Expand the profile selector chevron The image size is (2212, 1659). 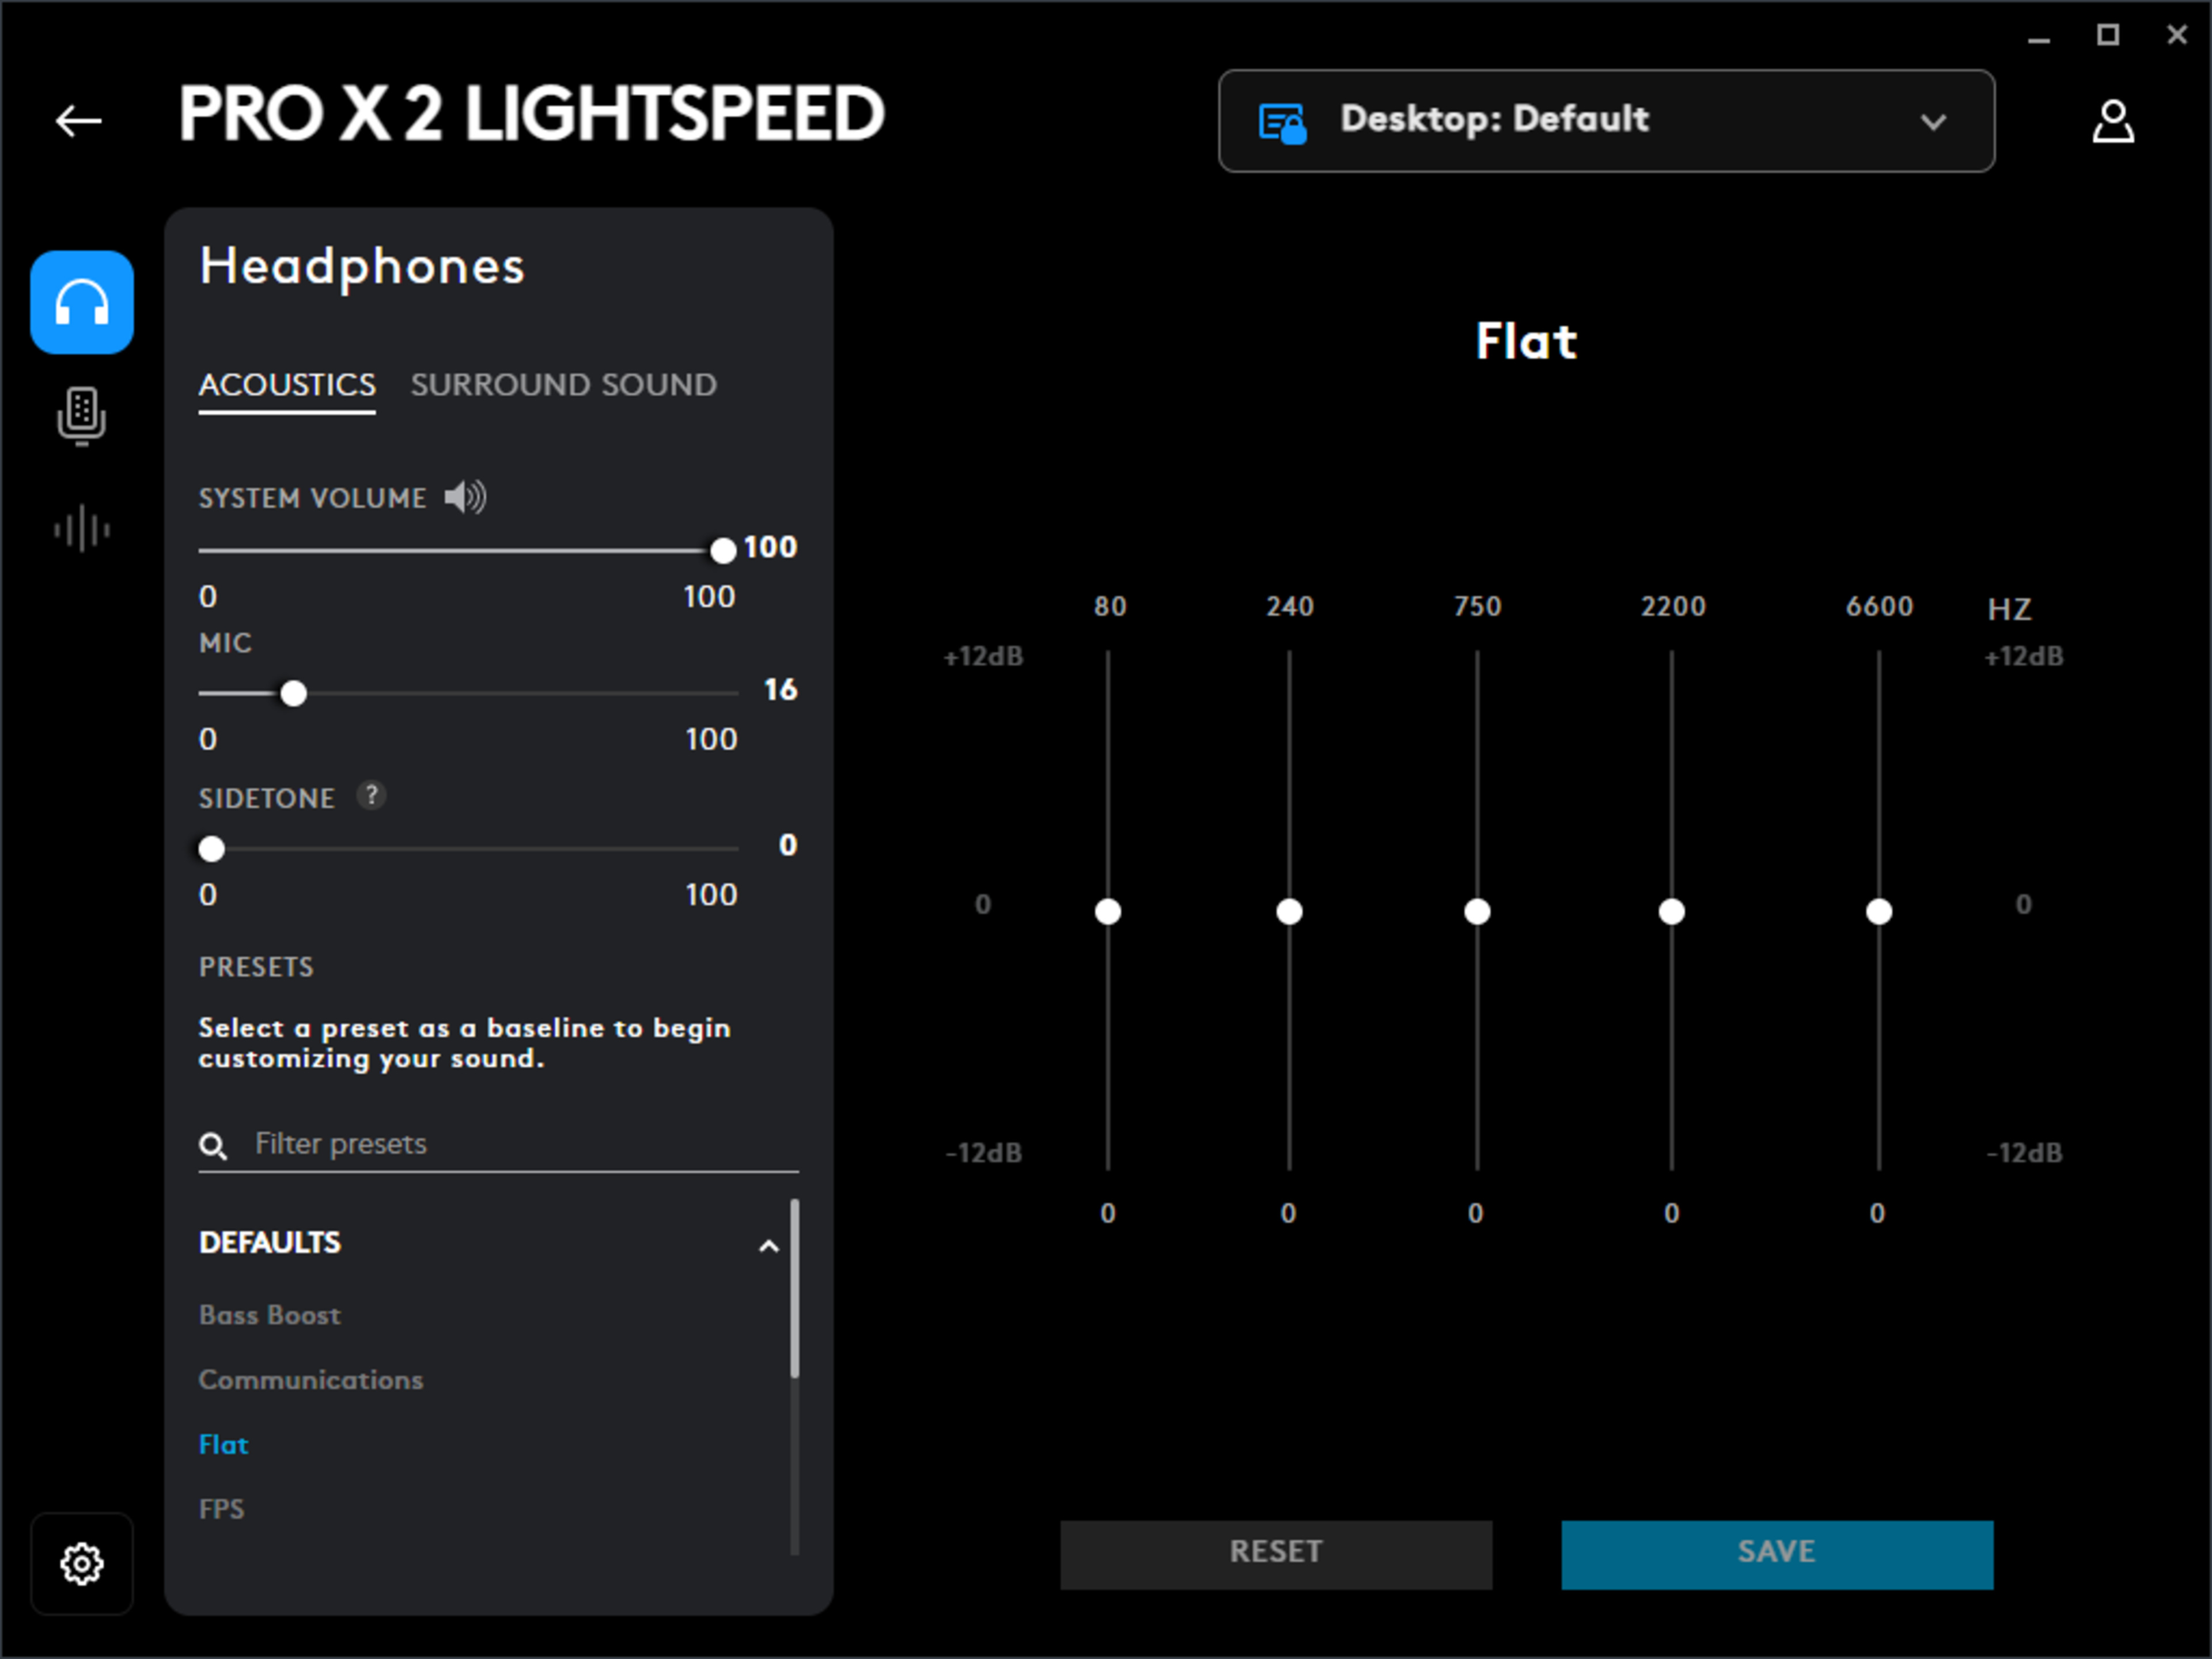pos(1933,122)
